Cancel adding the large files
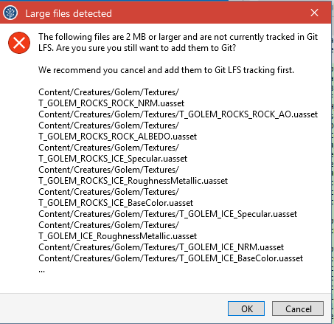The width and height of the screenshot is (334, 324). click(298, 309)
